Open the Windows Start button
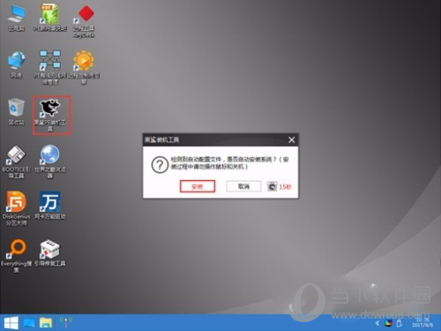 11,323
